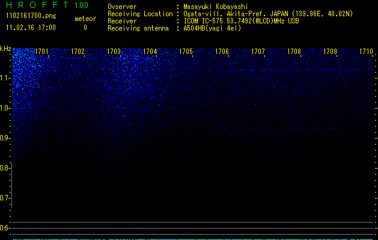Screen dimensions: 378x240
Task: Click the Ogata-vill. Akita-Pref. JAPAN location text
Action: tap(268, 14)
